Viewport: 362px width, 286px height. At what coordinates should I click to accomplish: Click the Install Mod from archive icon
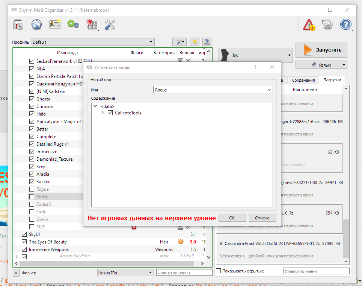pyautogui.click(x=18, y=24)
